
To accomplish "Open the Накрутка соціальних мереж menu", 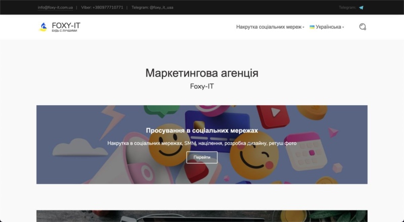I will click(x=268, y=27).
